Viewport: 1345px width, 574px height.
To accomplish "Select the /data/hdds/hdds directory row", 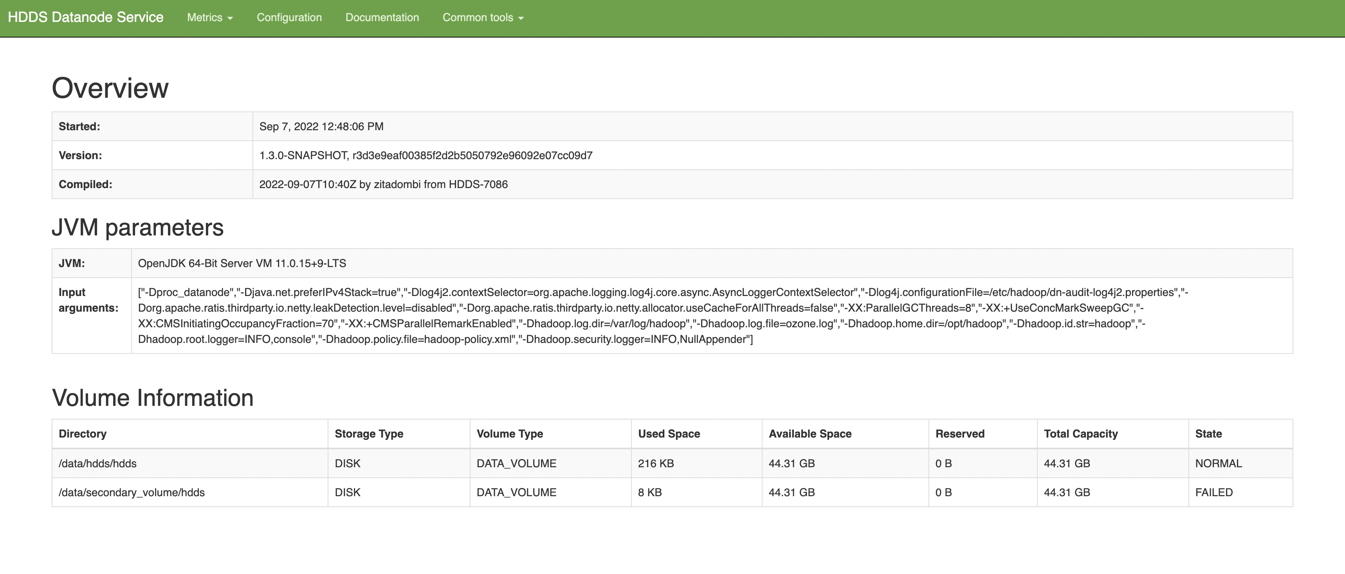I will [97, 463].
